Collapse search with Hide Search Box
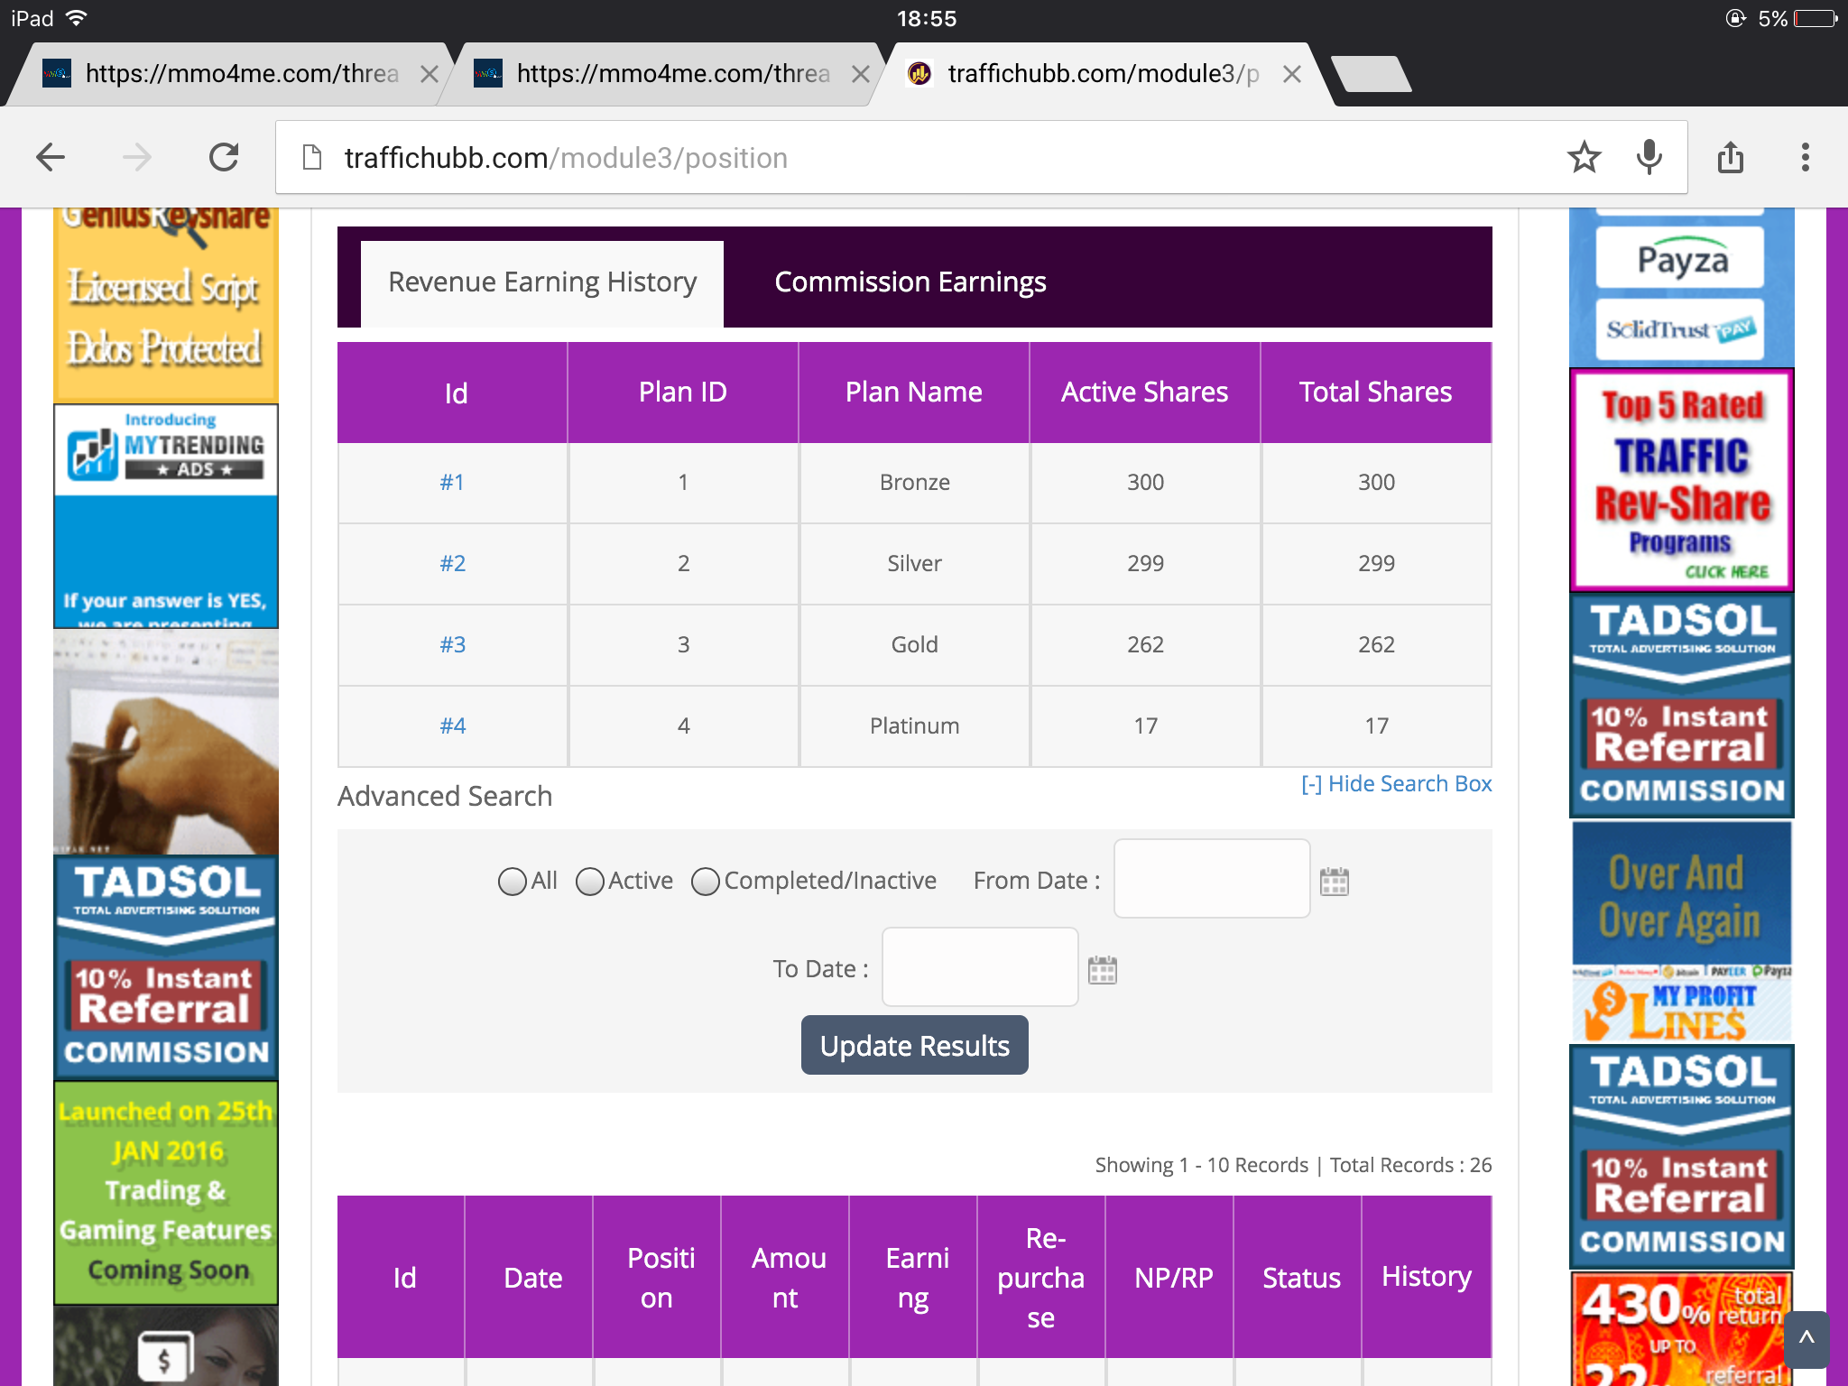The height and width of the screenshot is (1386, 1848). pyautogui.click(x=1396, y=783)
